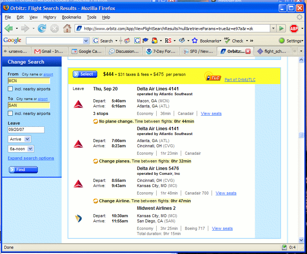Image resolution: width=307 pixels, height=254 pixels.
Task: Click the address bar URL field
Action: (x=173, y=29)
